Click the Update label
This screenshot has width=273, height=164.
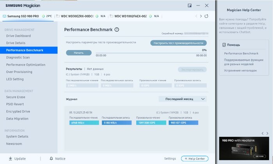tap(20, 159)
